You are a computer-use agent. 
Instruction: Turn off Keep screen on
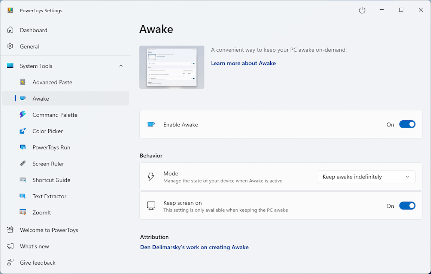pyautogui.click(x=407, y=206)
